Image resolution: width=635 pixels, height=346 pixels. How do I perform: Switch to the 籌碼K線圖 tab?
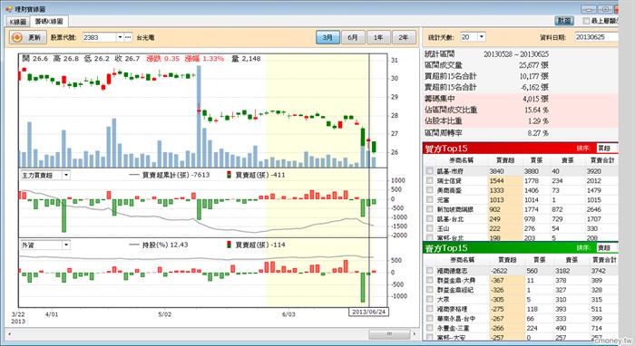click(49, 21)
